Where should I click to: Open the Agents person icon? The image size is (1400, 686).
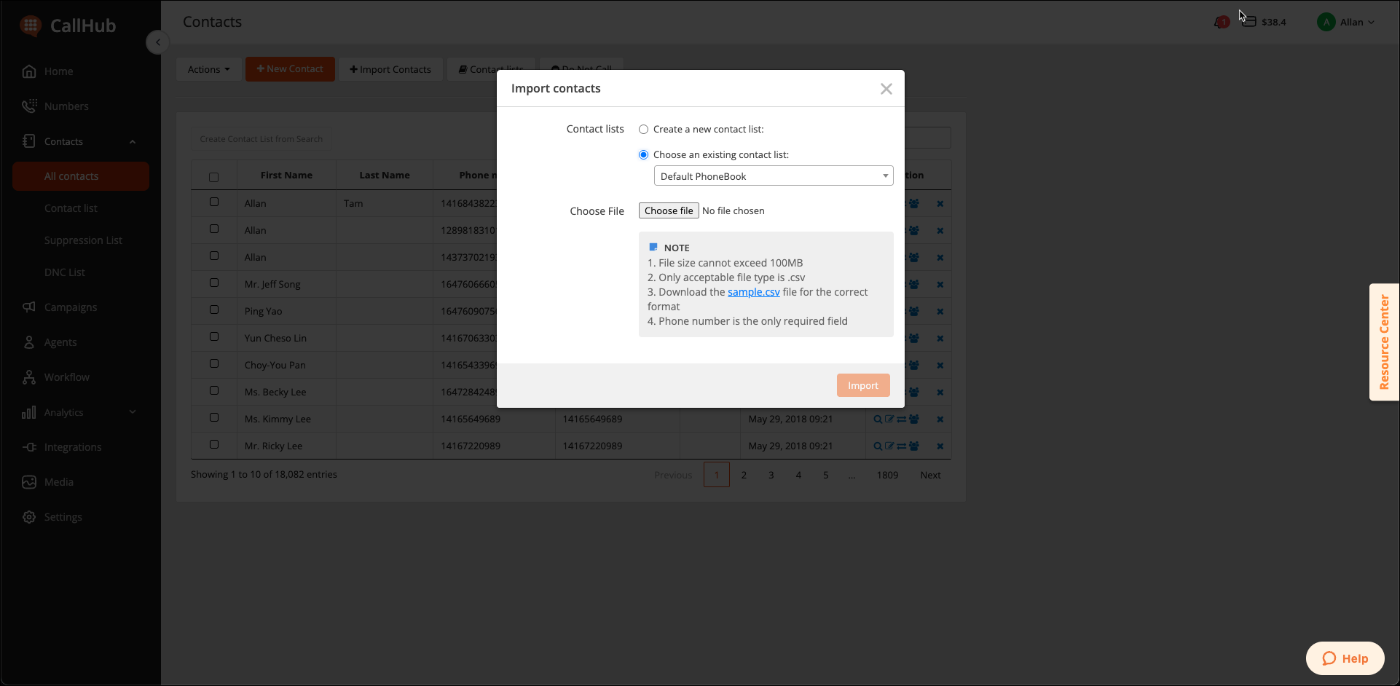tap(29, 342)
